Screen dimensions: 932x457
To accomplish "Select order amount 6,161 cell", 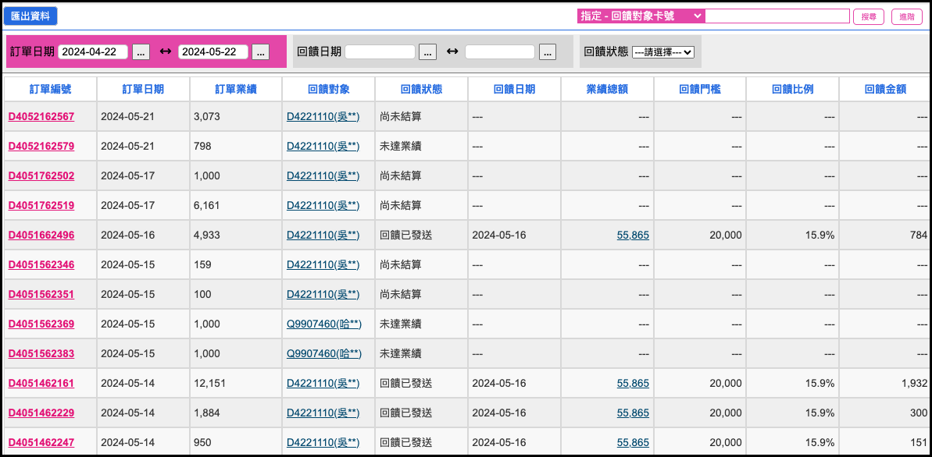I will [x=236, y=205].
